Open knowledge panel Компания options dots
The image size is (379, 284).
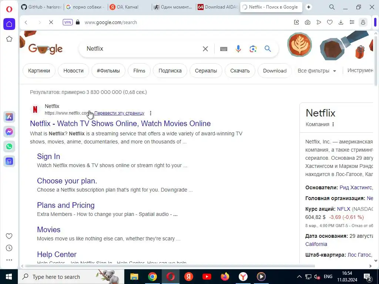[x=333, y=124]
